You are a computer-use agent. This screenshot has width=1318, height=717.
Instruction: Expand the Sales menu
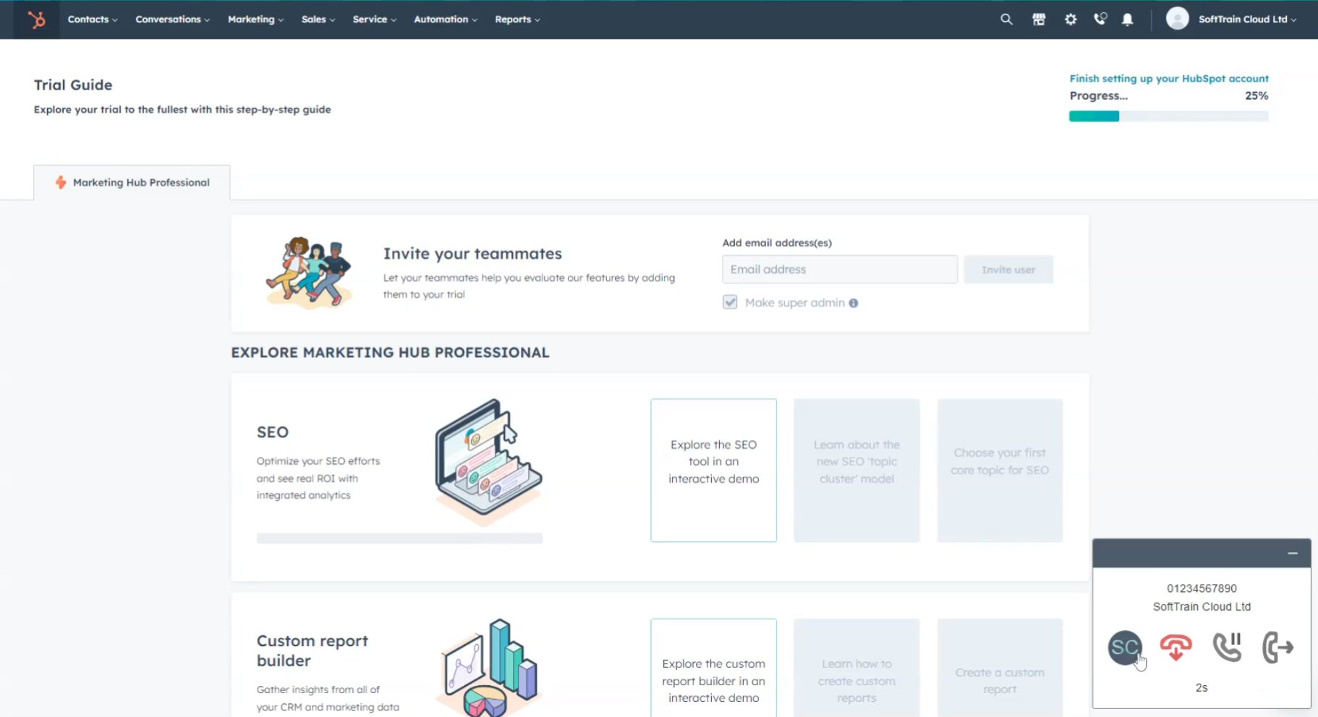(318, 20)
